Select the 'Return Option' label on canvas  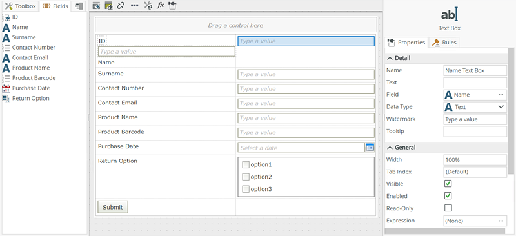[x=117, y=161]
